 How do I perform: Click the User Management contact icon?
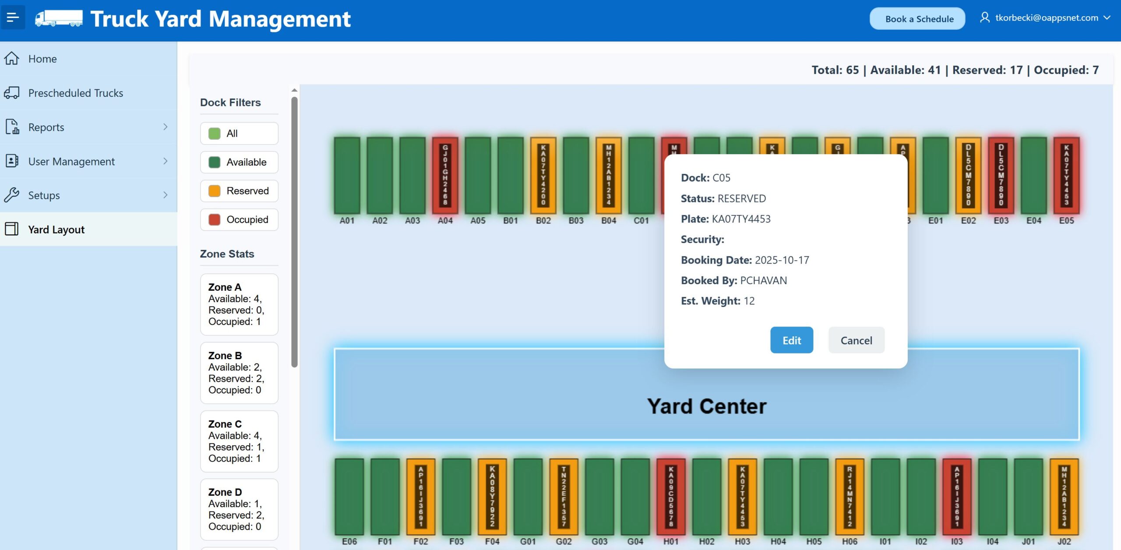[12, 161]
